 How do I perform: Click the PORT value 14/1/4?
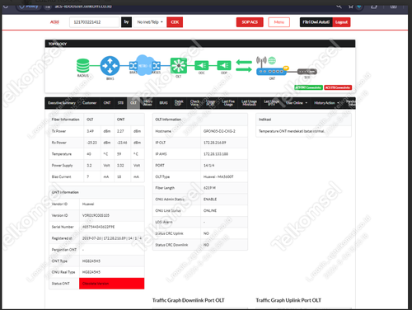[208, 166]
